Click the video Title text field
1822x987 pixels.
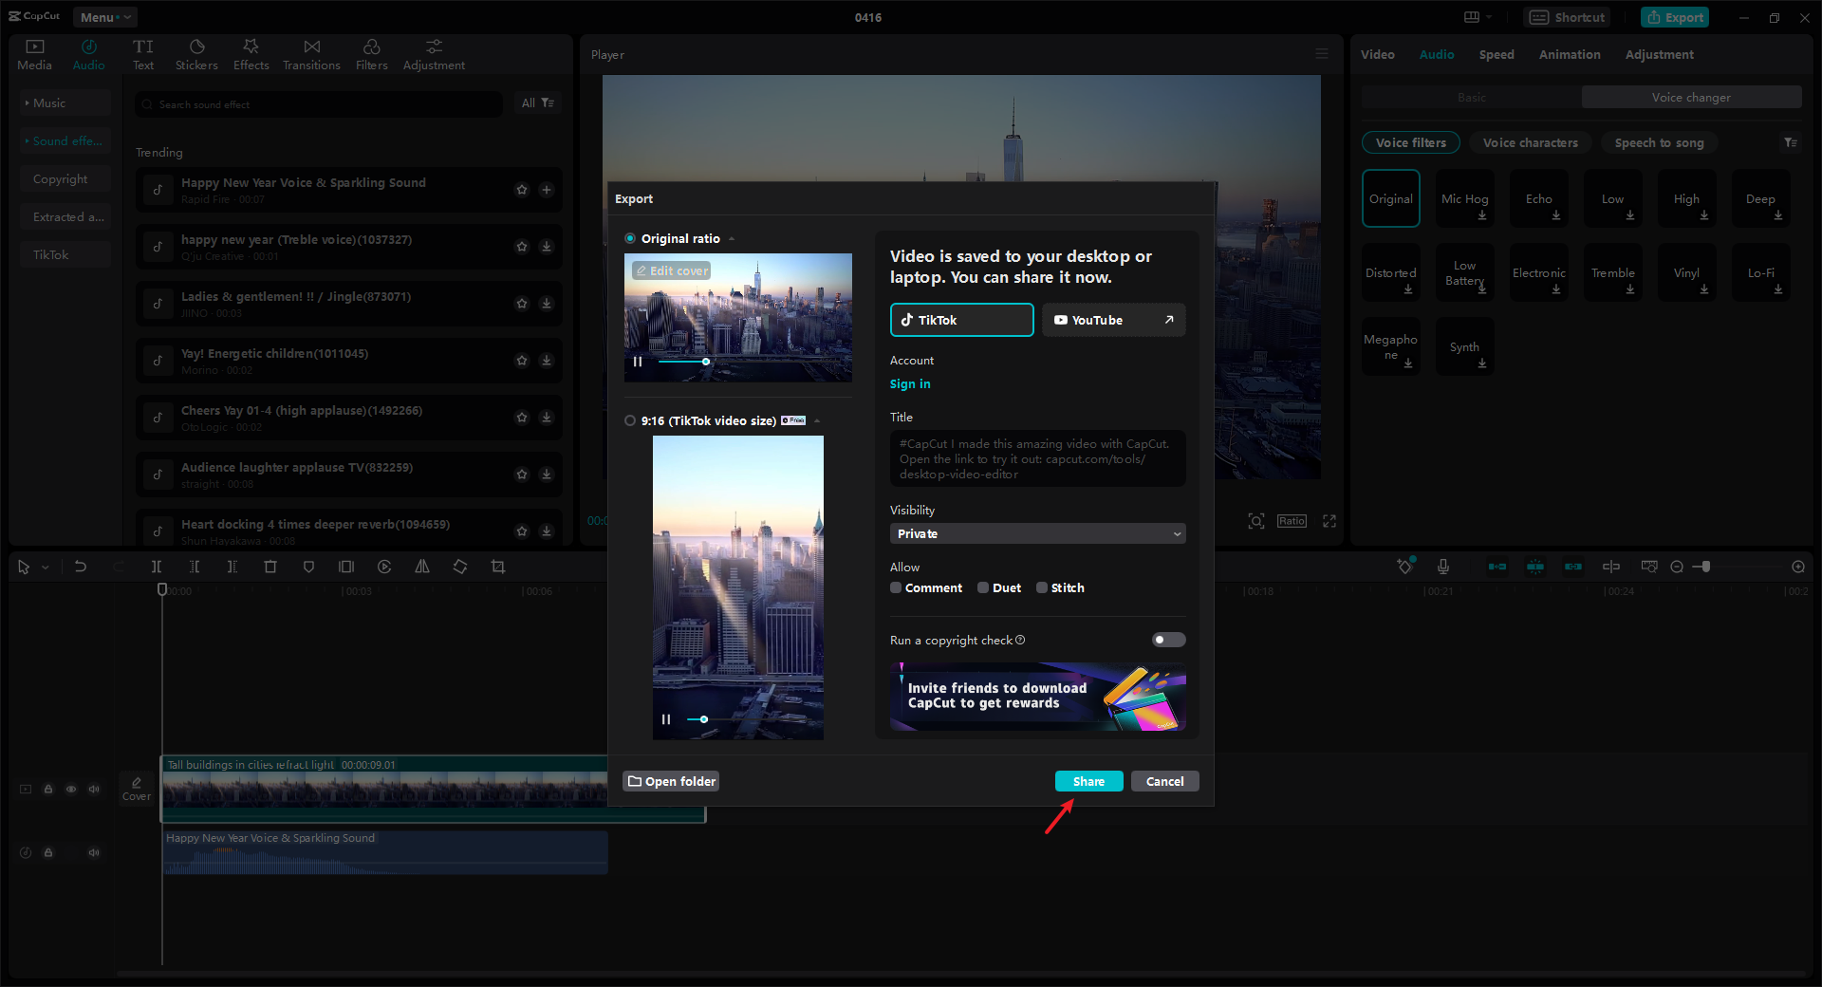1037,458
